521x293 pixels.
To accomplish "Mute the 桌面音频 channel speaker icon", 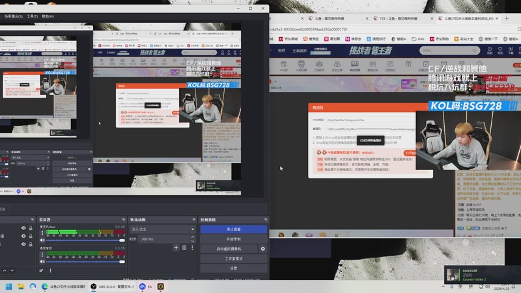I will (x=42, y=262).
